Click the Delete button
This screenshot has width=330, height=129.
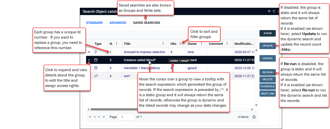point(268,79)
